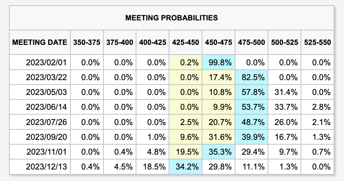
Task: Select the 34.2% cell in December row
Action: click(x=185, y=167)
